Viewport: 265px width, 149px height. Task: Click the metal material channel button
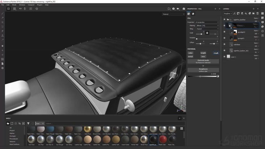[190, 56]
